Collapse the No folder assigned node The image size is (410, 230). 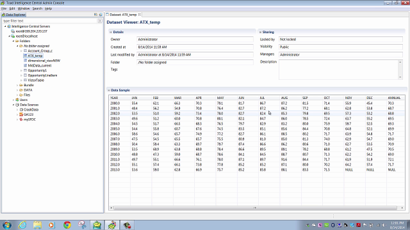coord(17,46)
